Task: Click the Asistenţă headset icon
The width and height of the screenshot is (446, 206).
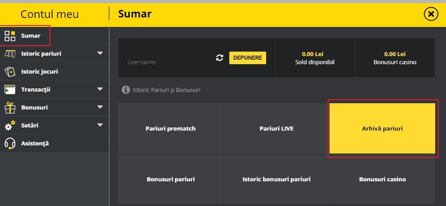Action: pyautogui.click(x=10, y=143)
